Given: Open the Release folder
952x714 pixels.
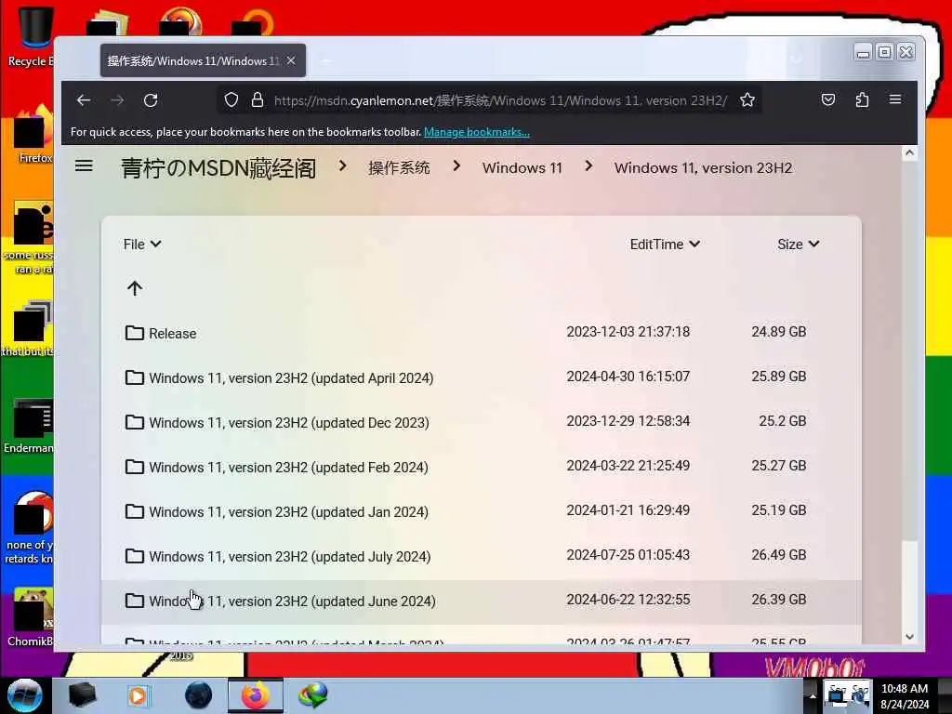Looking at the screenshot, I should point(172,334).
